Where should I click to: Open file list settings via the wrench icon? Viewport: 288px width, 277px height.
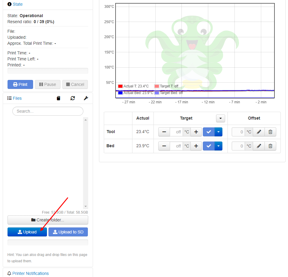(86, 98)
